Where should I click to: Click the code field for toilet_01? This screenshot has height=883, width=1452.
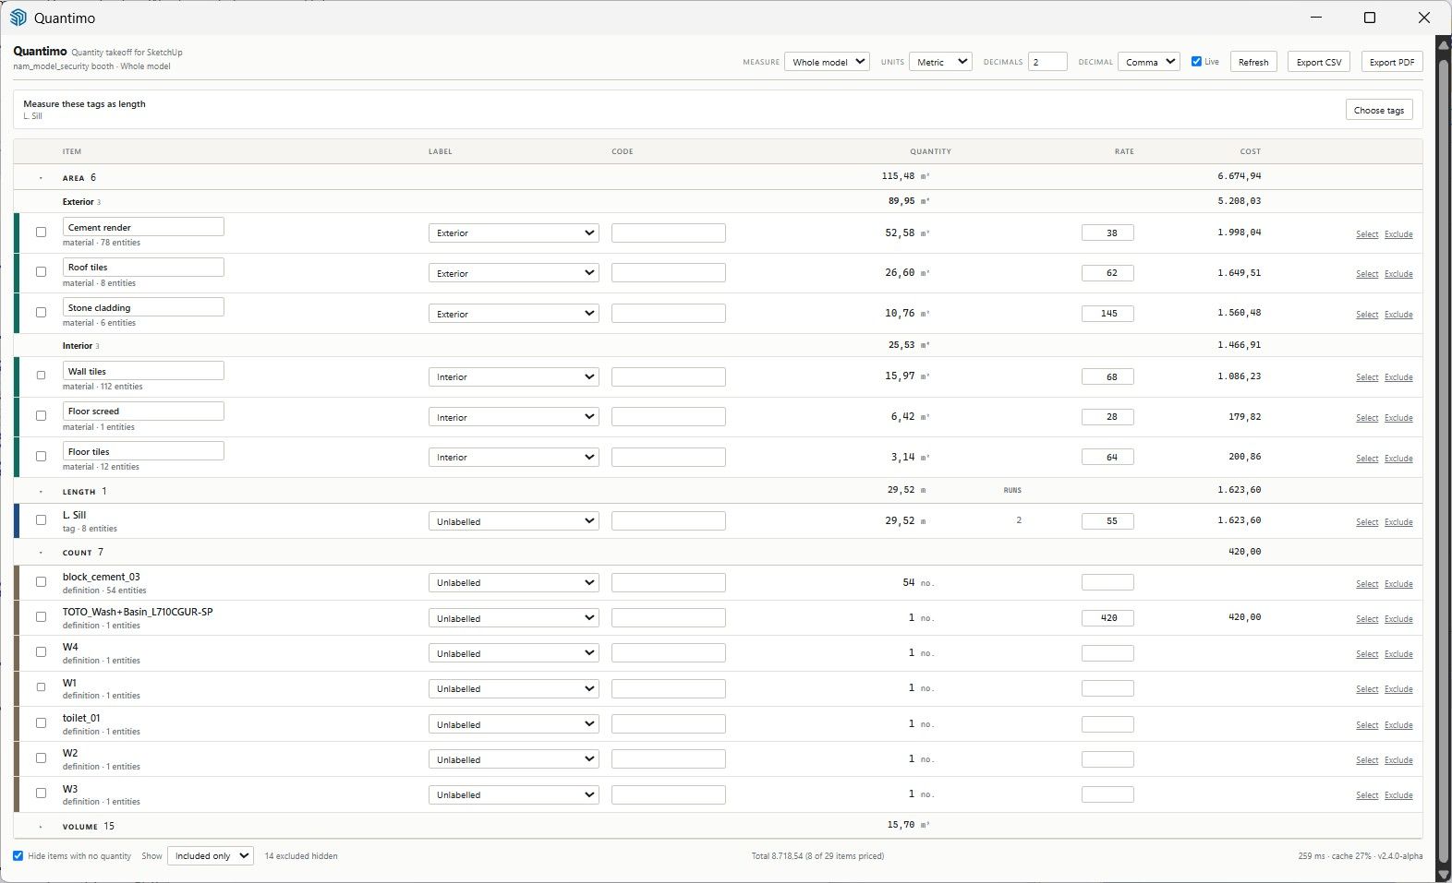pyautogui.click(x=668, y=724)
